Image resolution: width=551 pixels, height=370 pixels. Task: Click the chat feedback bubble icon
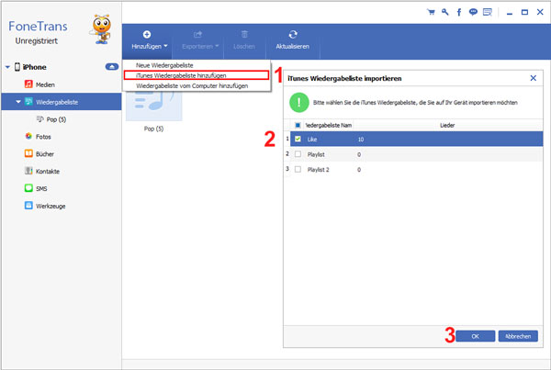click(x=473, y=13)
